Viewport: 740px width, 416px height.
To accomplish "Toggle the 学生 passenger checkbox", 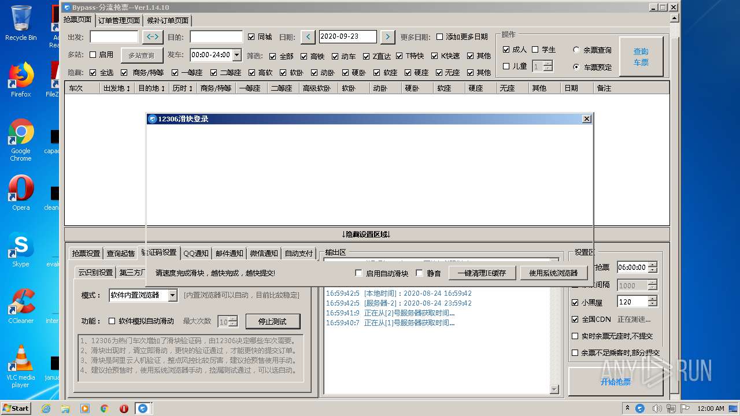I will coord(535,50).
